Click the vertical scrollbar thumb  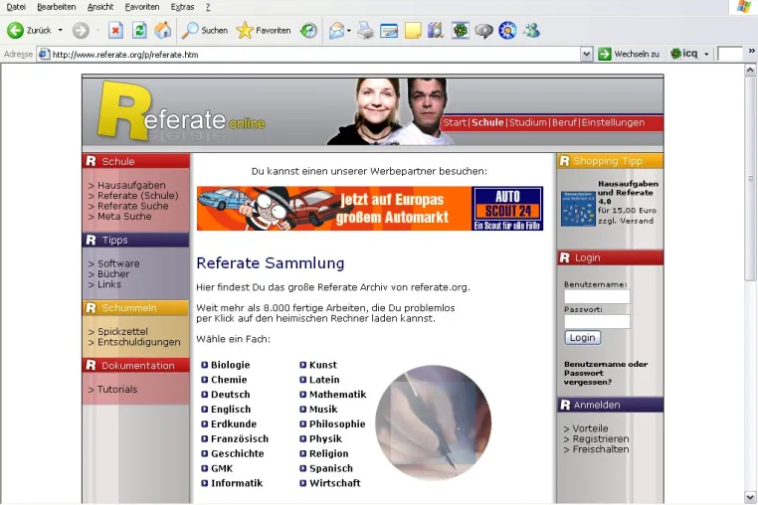tap(750, 178)
